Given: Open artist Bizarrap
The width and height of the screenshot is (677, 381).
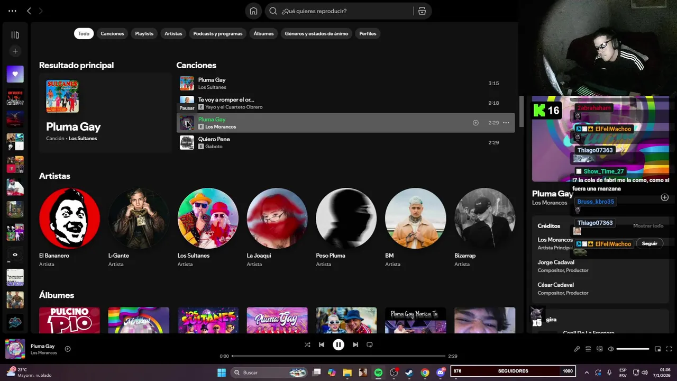Looking at the screenshot, I should click(484, 218).
